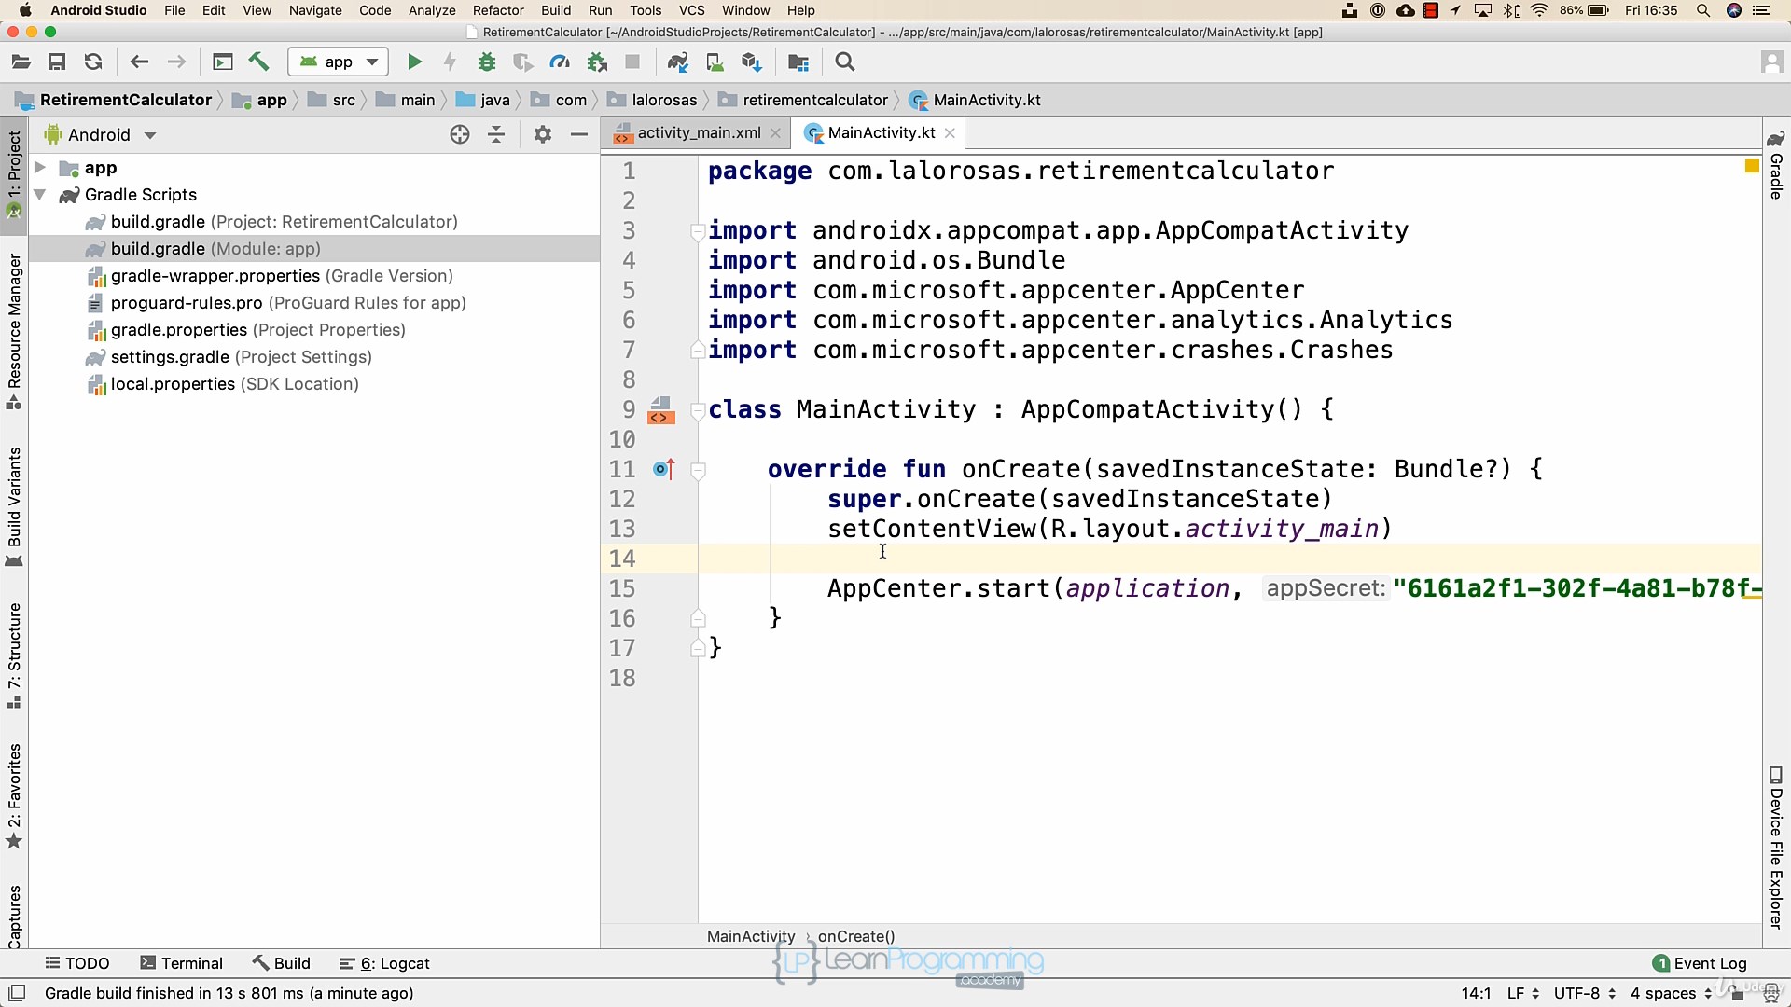Screen dimensions: 1791x1007
Task: Open the 4 spaces indent selector
Action: (1671, 993)
